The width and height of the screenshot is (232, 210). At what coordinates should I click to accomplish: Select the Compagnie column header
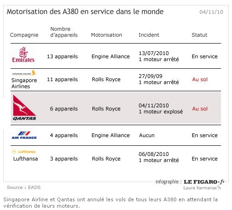24,35
